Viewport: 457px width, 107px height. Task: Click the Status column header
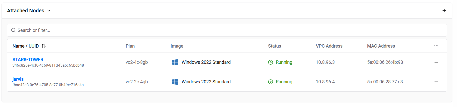274,46
